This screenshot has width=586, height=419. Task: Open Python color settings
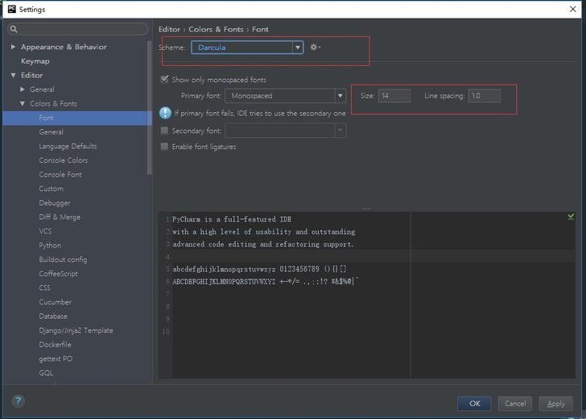coord(50,246)
